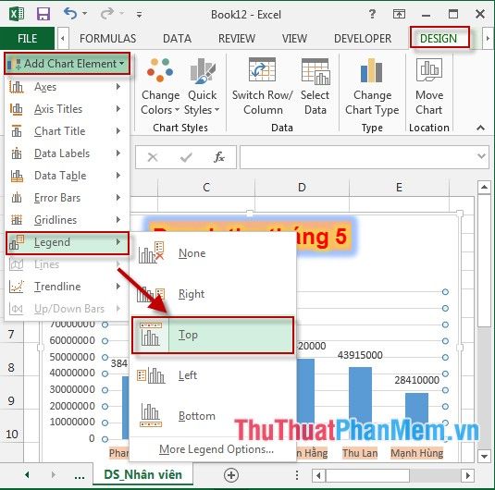Open the Error Bars submenu
This screenshot has width=495, height=490.
click(x=67, y=198)
